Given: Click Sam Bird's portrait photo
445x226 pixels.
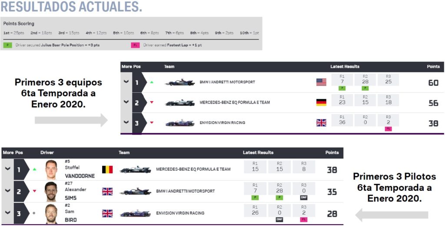Looking at the screenshot, I should point(51,214).
